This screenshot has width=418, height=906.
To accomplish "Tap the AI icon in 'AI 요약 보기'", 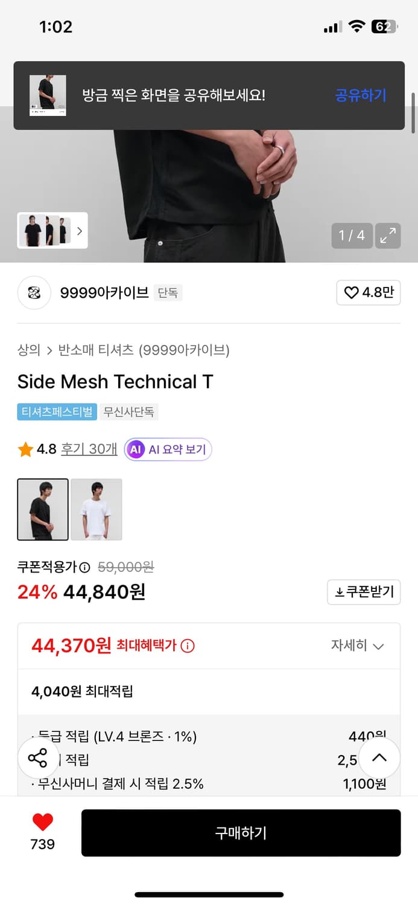I will click(136, 449).
